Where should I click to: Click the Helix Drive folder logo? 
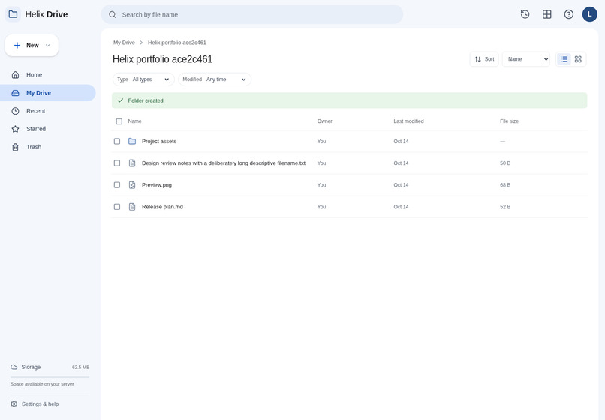[x=13, y=14]
